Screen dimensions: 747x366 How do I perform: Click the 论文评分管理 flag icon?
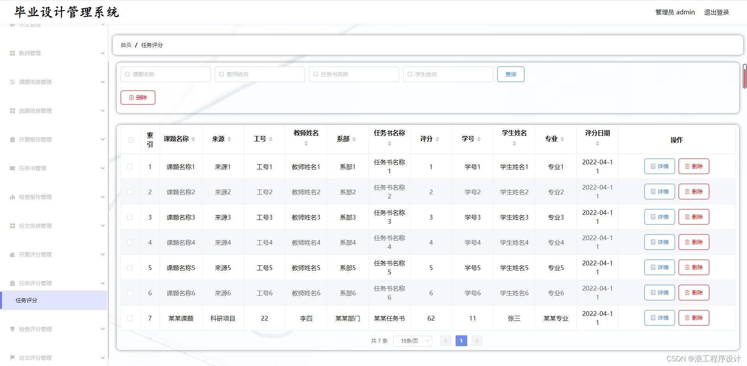click(12, 358)
